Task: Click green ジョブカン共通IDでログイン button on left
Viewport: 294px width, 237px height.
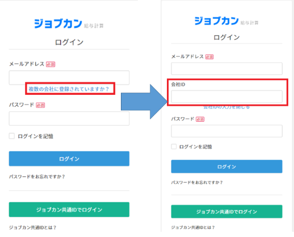Action: tap(69, 210)
